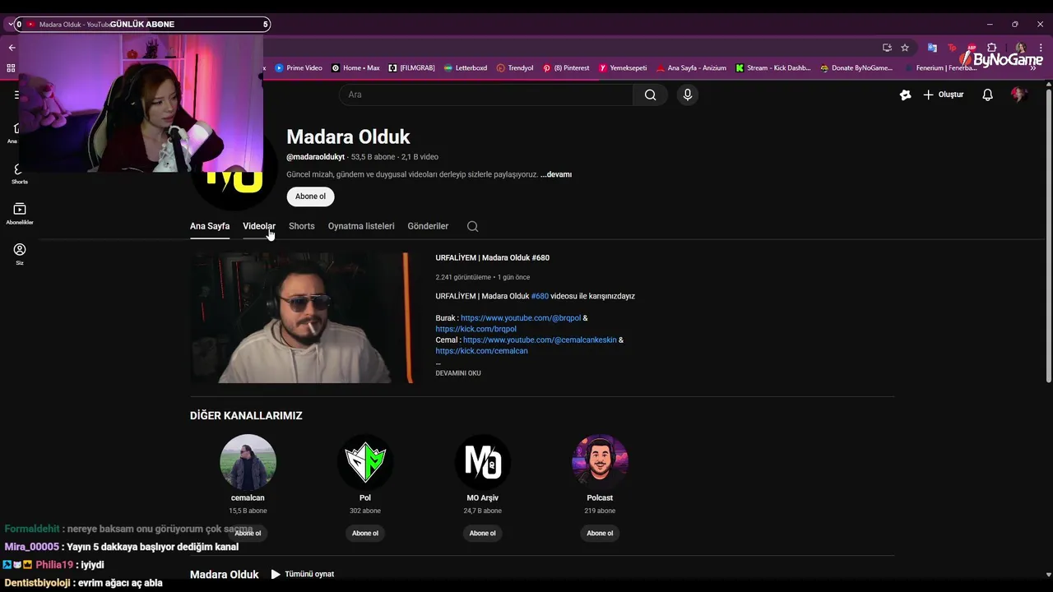Open the youtube.com/@cemalcankeskin link
The width and height of the screenshot is (1053, 592).
540,340
